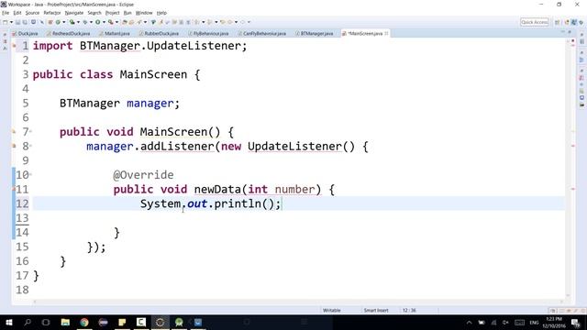Click the 'MainScreen' class name on line 3
587x330 pixels.
(153, 74)
